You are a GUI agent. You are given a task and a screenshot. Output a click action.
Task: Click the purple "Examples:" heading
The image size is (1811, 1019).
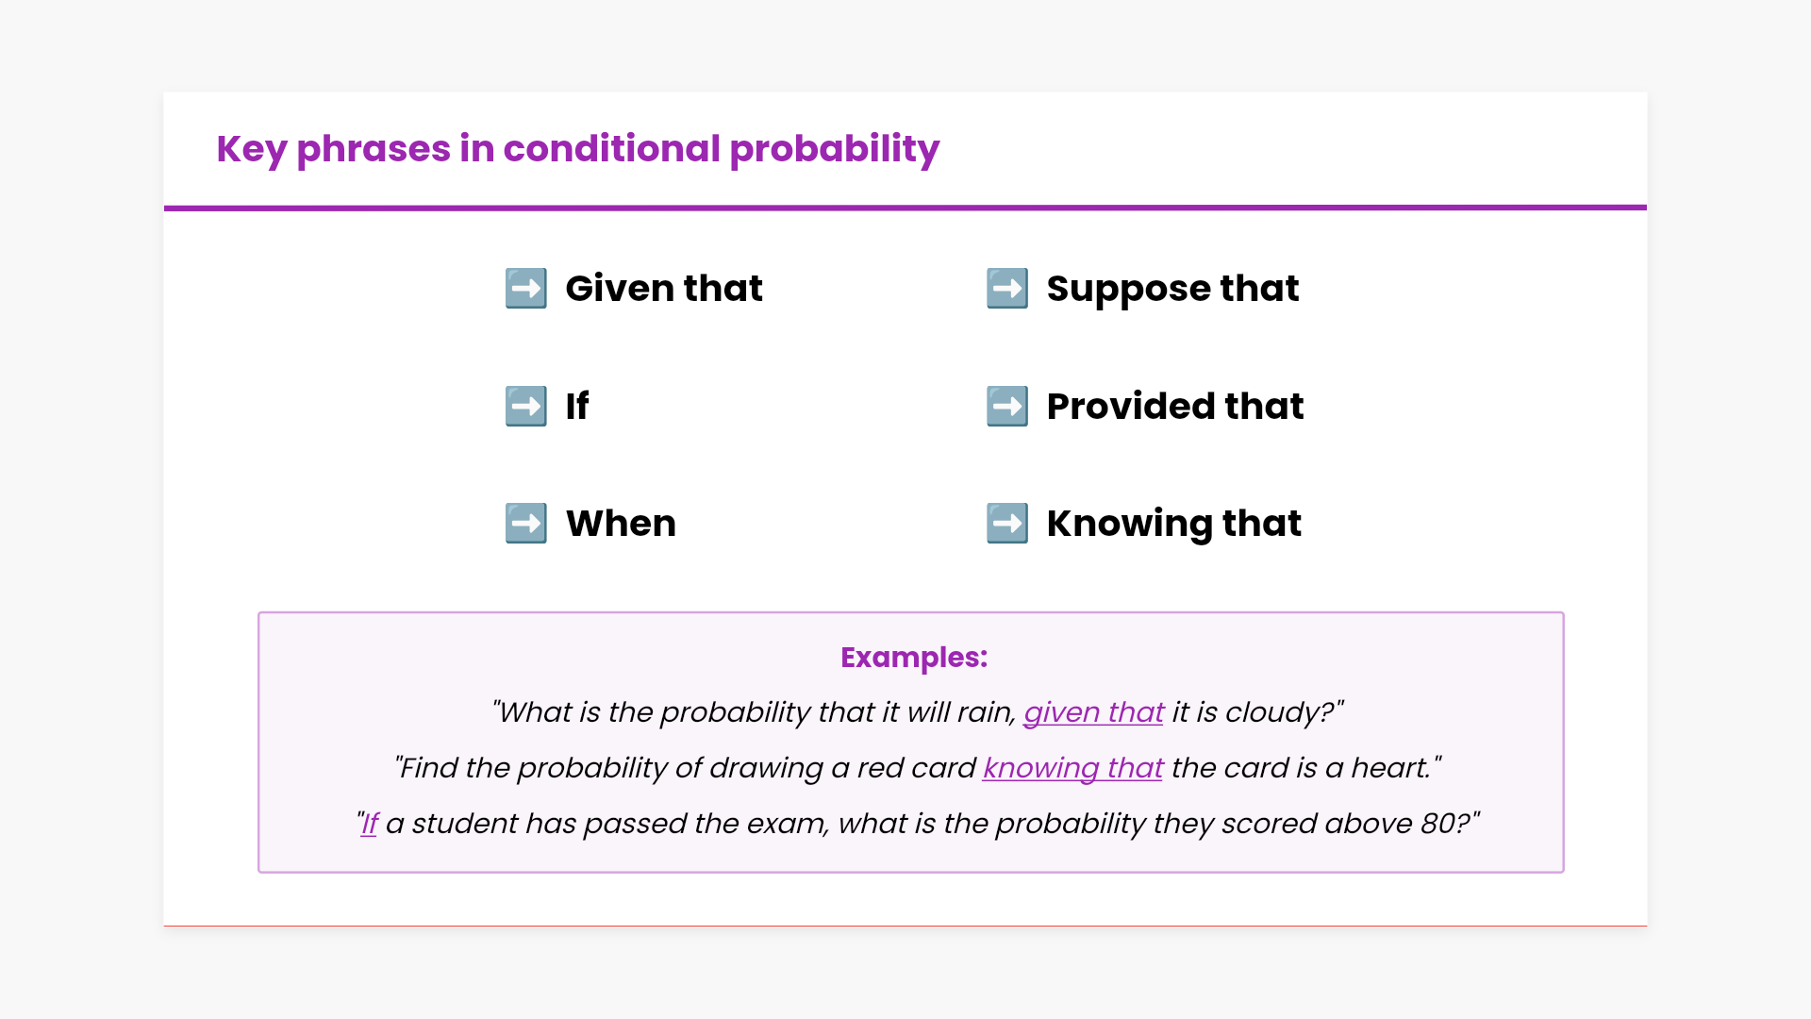tap(914, 658)
